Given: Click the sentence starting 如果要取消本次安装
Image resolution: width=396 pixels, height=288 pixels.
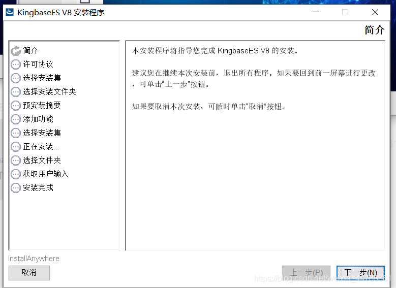Looking at the screenshot, I should click(x=209, y=107).
